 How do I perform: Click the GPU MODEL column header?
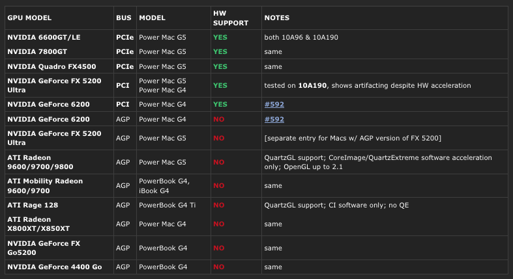coord(29,18)
